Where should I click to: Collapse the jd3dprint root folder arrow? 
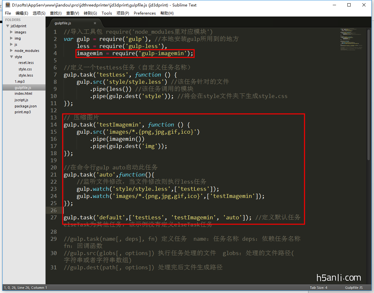point(8,26)
